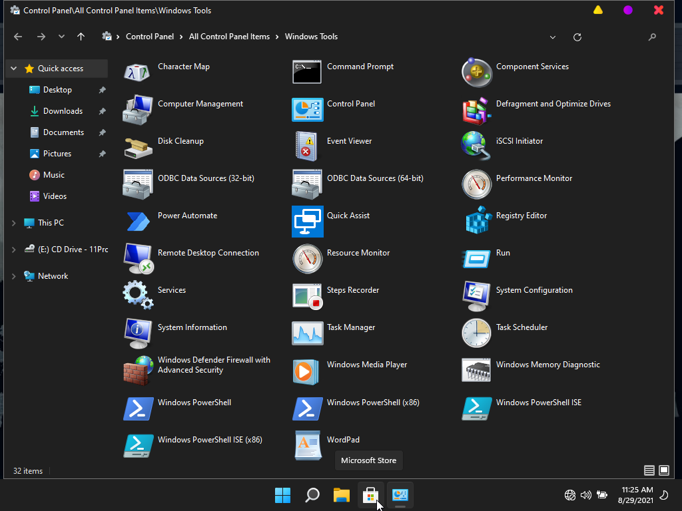Switch to details view layout

coord(649,470)
